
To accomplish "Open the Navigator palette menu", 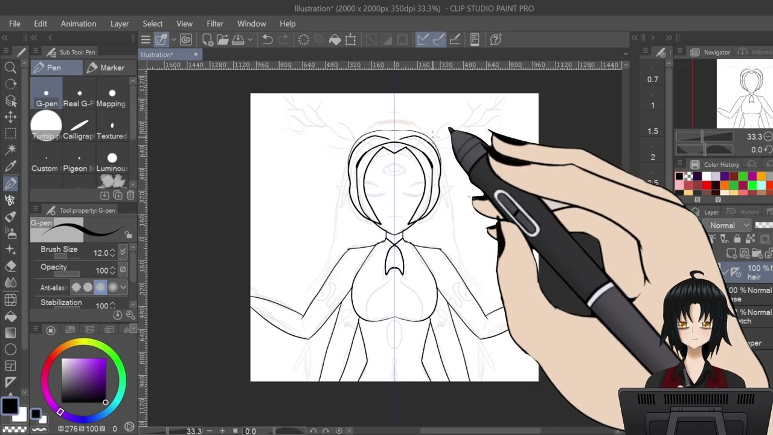I will click(x=680, y=52).
